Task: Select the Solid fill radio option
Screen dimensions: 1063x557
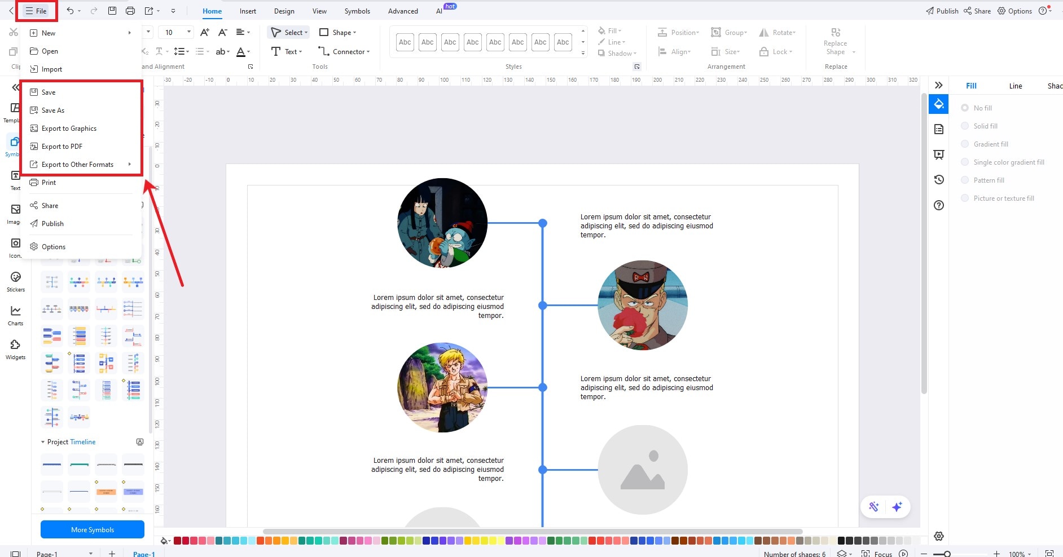Action: [965, 126]
